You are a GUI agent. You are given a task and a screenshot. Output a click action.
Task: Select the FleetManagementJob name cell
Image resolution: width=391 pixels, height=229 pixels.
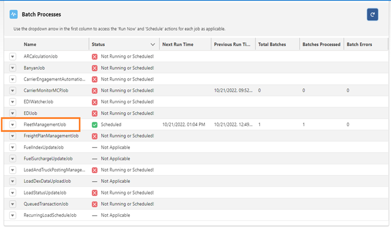coord(45,125)
